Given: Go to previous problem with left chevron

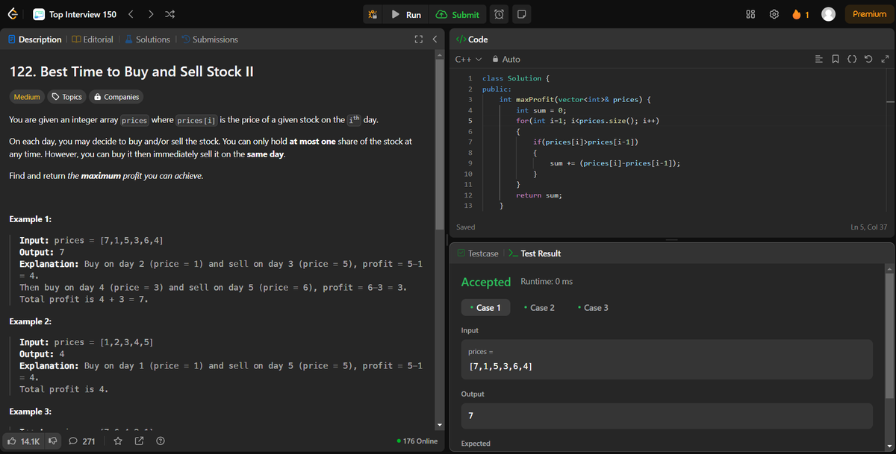Looking at the screenshot, I should click(x=131, y=15).
